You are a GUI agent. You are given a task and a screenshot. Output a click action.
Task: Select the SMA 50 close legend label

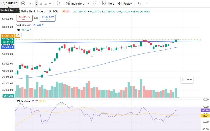(24, 25)
